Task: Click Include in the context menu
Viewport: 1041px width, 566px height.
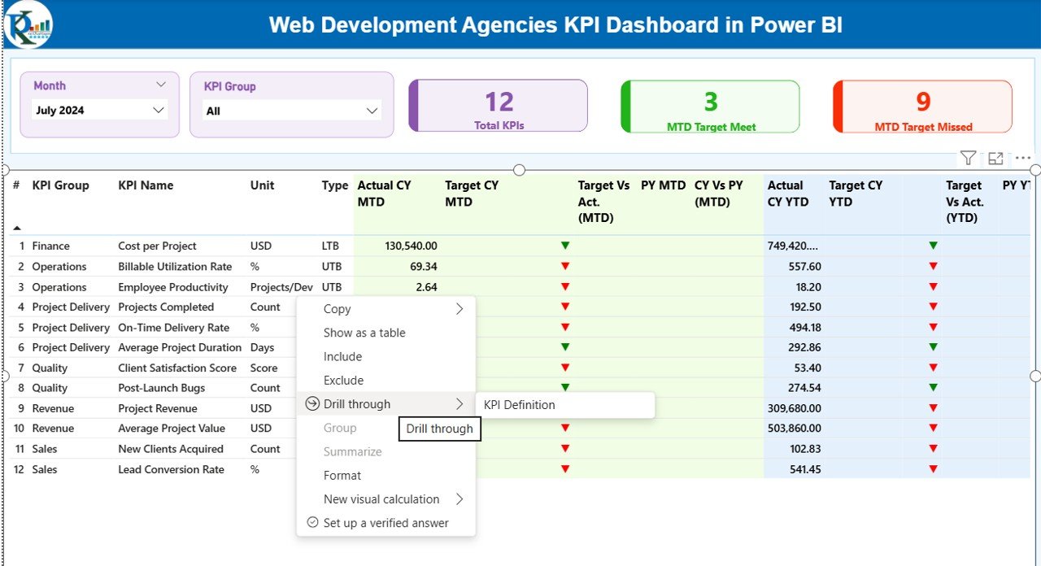Action: tap(342, 356)
